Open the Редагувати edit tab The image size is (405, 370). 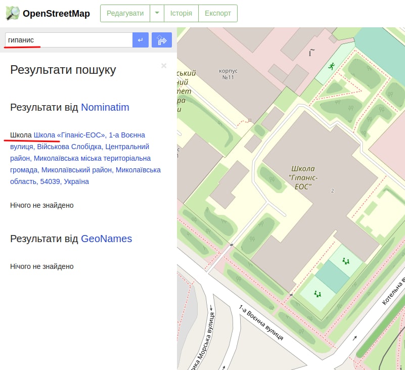click(125, 13)
